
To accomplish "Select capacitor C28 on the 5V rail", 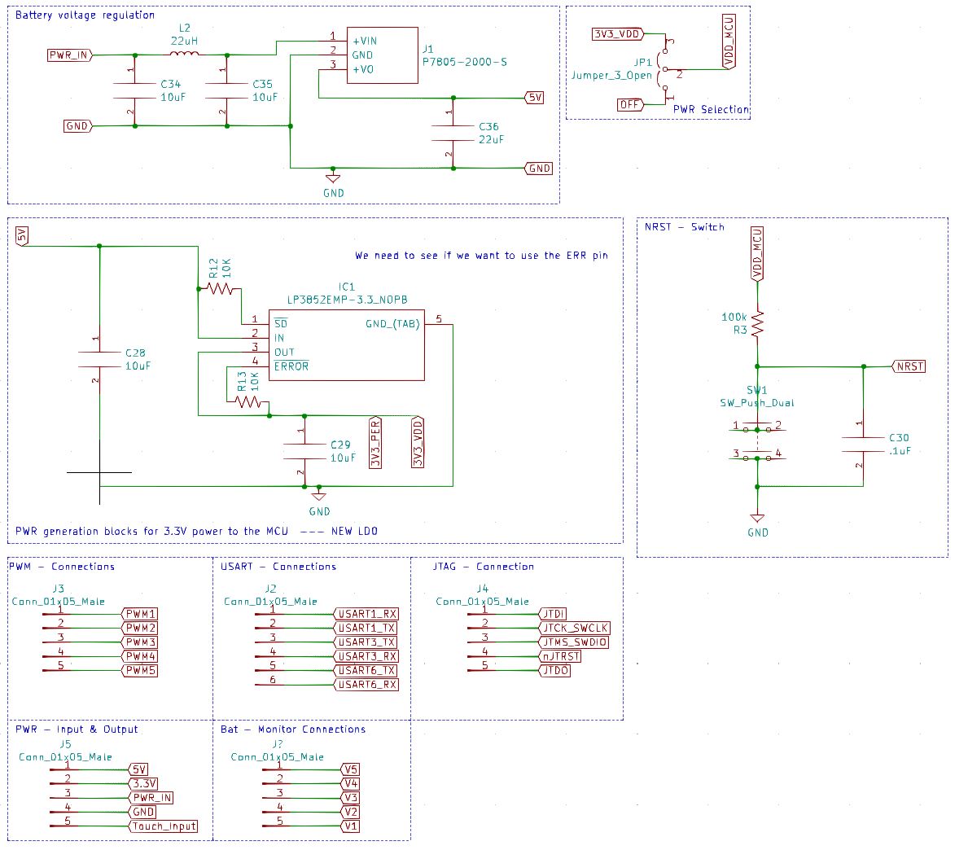I will 99,359.
